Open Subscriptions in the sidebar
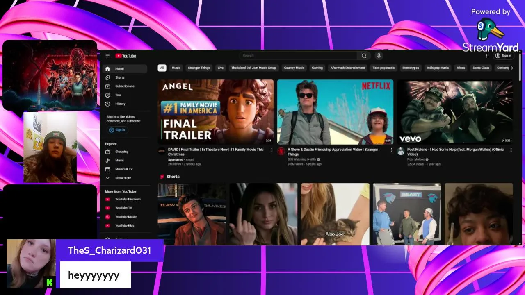Viewport: 525px width, 295px height. tap(125, 86)
